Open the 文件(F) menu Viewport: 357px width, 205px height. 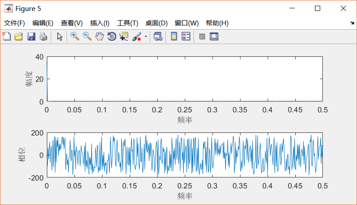[14, 23]
